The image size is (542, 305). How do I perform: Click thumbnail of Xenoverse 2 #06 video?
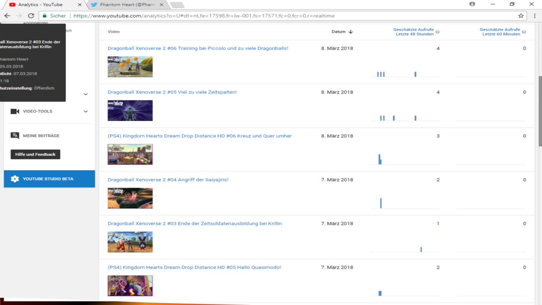tap(130, 67)
